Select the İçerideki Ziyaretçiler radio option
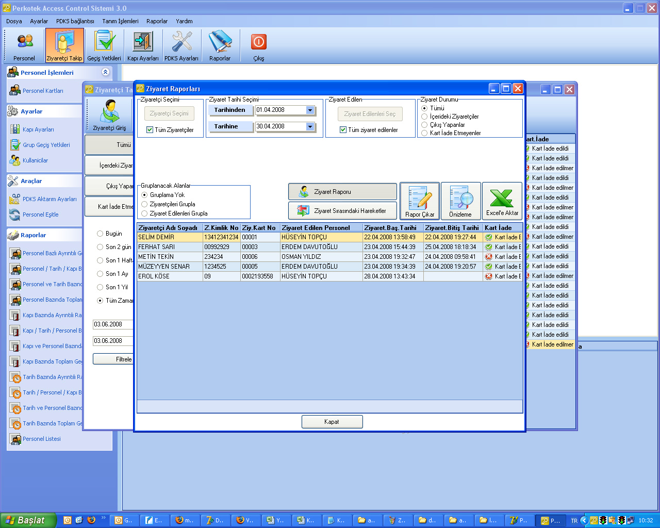660x528 pixels. (x=424, y=117)
